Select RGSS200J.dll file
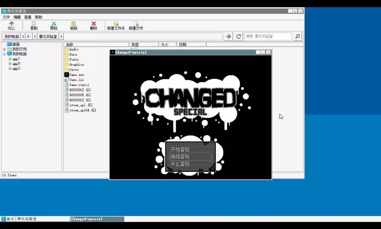381x229 pixels. pyautogui.click(x=78, y=90)
